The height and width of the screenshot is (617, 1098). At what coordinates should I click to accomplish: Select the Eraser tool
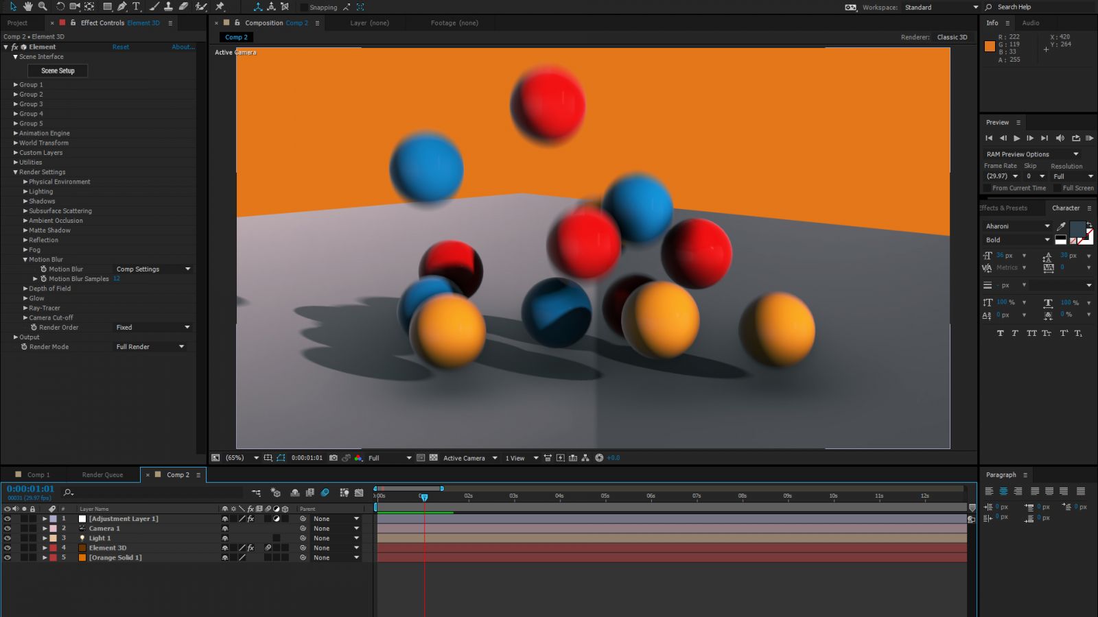click(183, 6)
